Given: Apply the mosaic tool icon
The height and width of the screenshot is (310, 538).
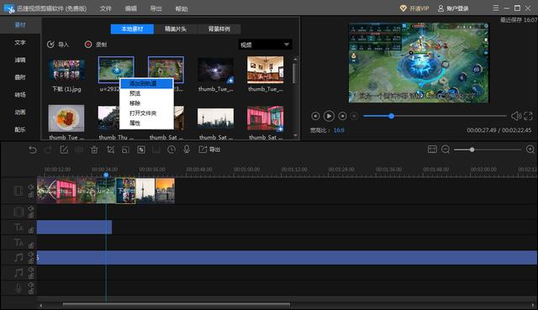Looking at the screenshot, I should (141, 150).
